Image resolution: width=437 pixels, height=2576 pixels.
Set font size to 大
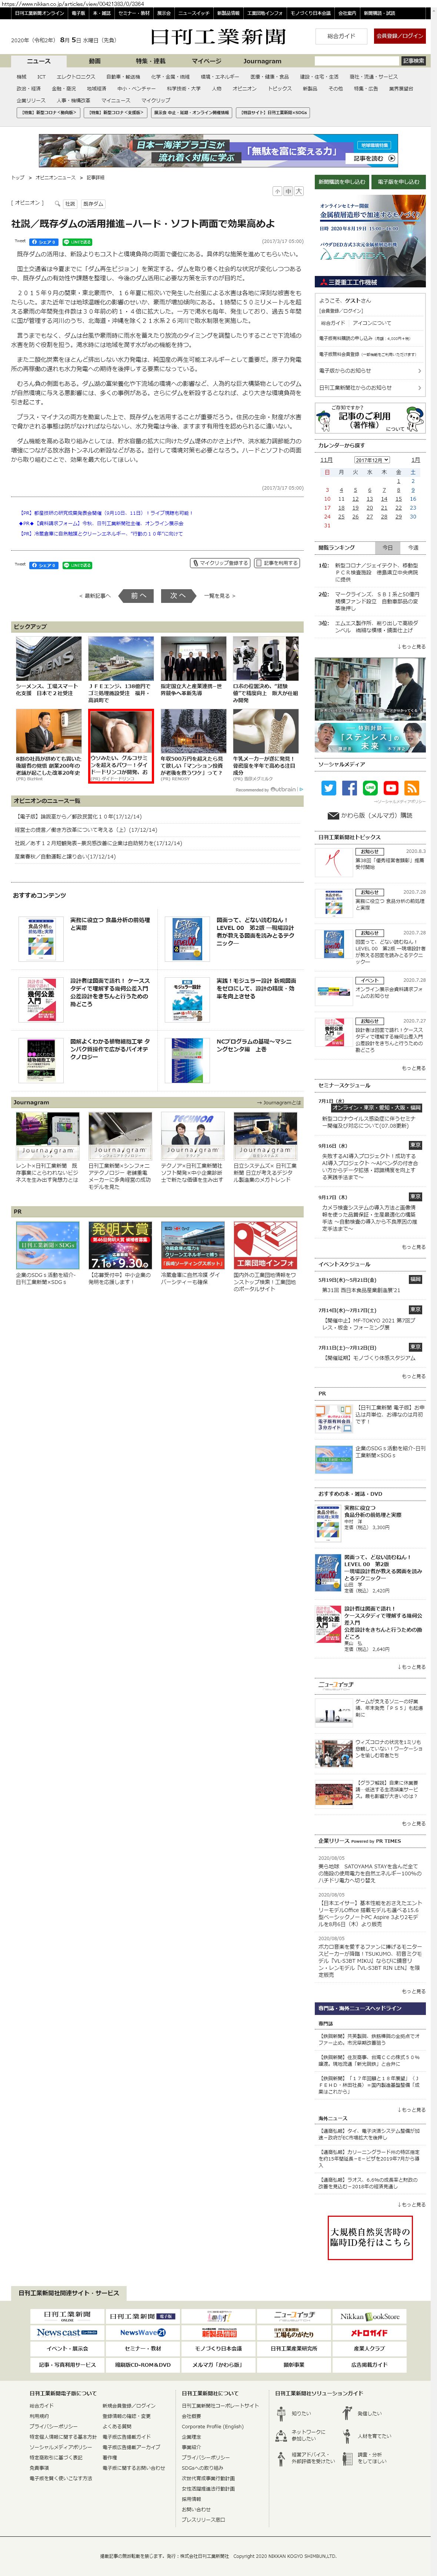[298, 191]
